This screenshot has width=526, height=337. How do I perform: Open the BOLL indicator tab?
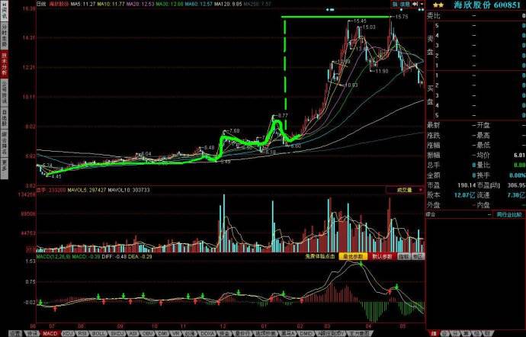pyautogui.click(x=98, y=334)
